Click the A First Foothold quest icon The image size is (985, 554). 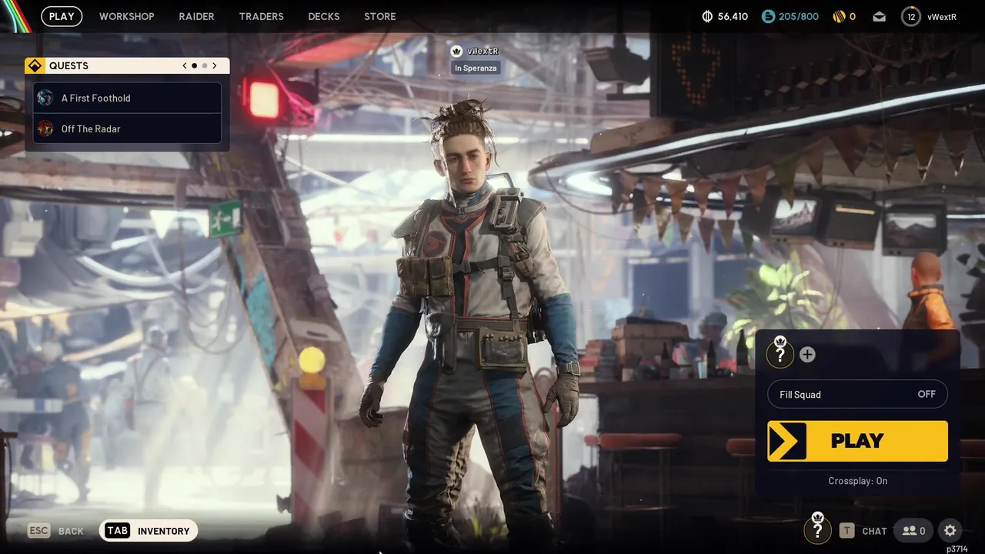coord(45,98)
